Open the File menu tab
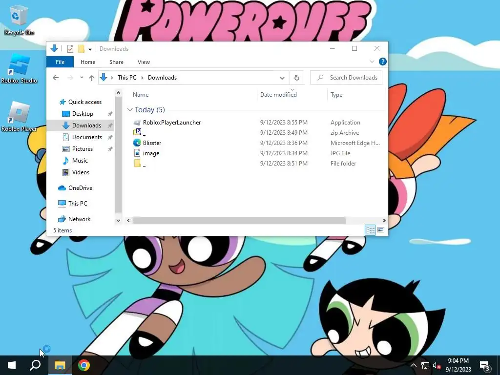The height and width of the screenshot is (375, 500). pyautogui.click(x=60, y=62)
